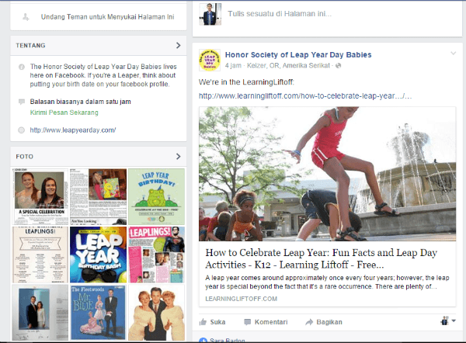Open the FOTO section header
The image size is (466, 343).
tap(99, 157)
